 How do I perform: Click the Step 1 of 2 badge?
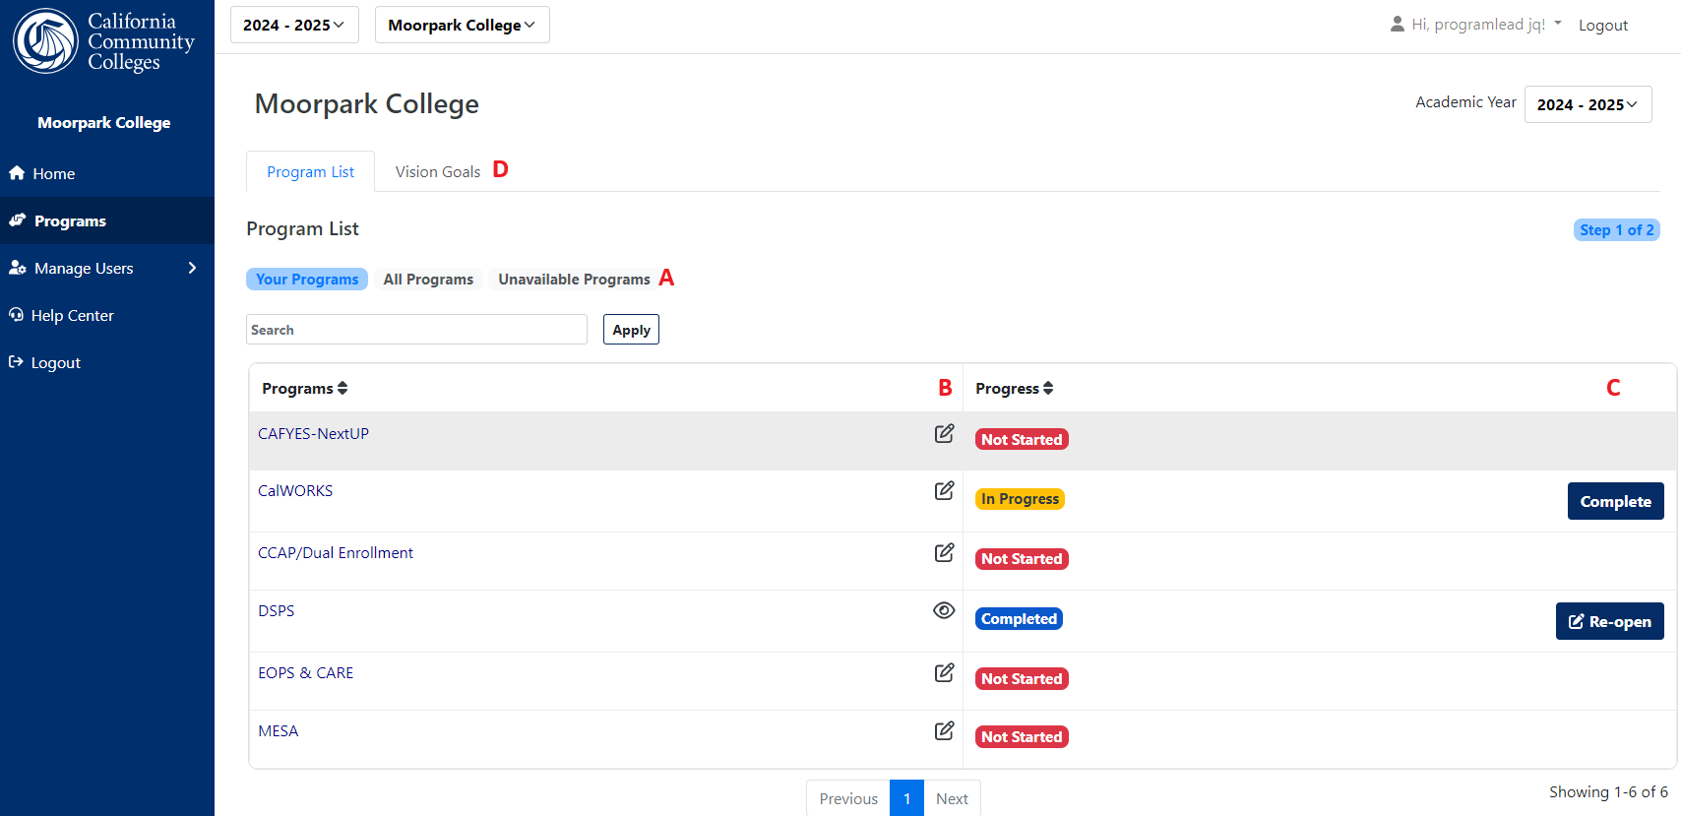tap(1617, 229)
